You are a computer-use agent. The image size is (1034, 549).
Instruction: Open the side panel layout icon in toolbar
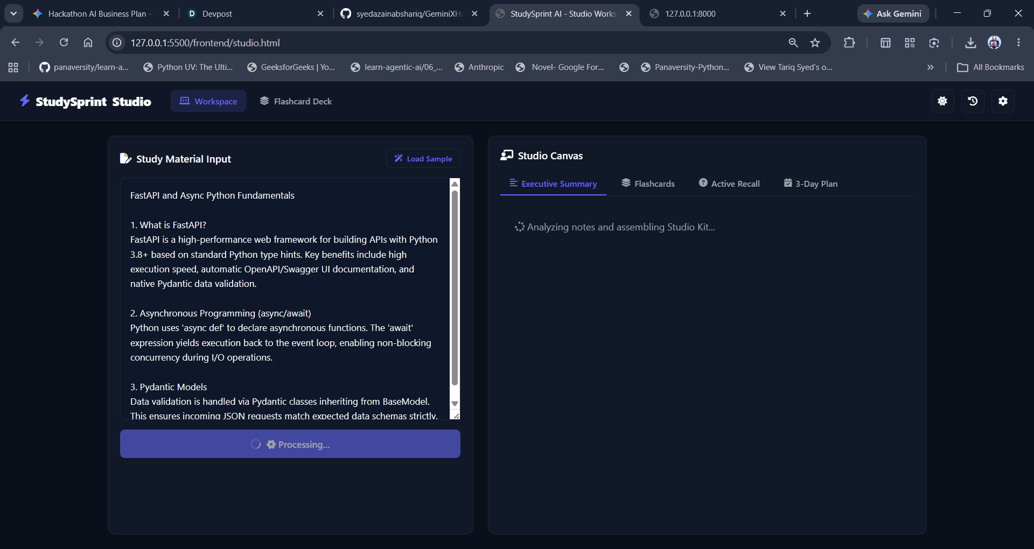(885, 43)
